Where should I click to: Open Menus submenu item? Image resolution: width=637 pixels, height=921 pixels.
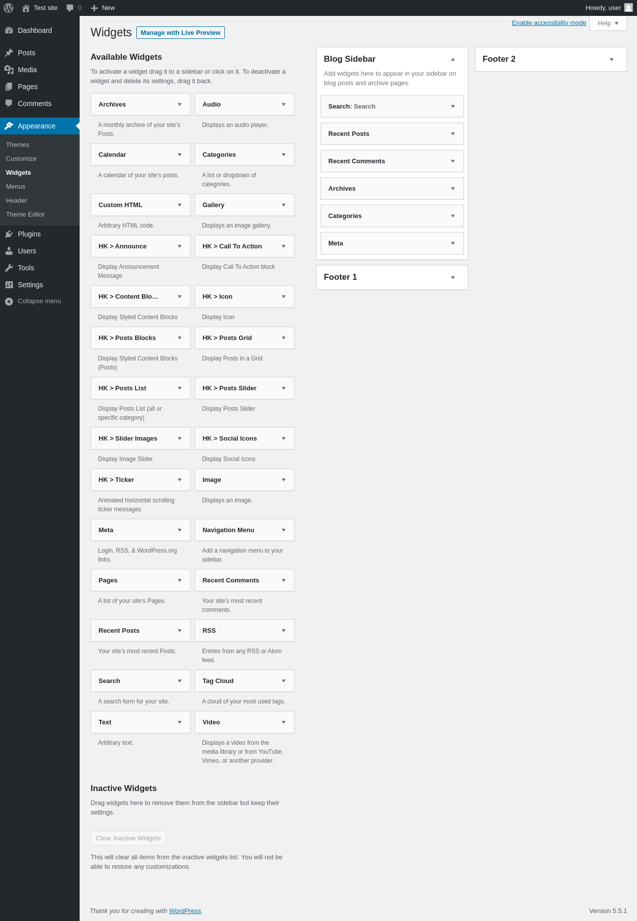[15, 187]
